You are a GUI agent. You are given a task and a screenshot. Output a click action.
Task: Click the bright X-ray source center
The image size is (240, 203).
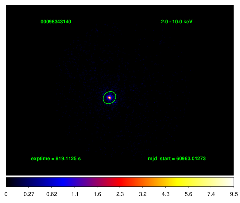point(109,97)
